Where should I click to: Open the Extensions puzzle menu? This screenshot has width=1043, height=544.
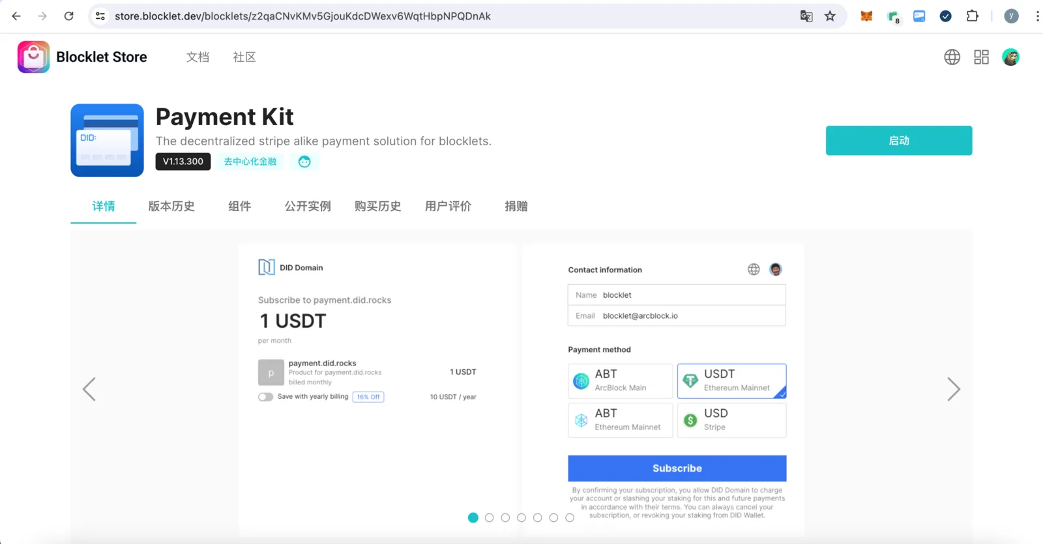[972, 16]
